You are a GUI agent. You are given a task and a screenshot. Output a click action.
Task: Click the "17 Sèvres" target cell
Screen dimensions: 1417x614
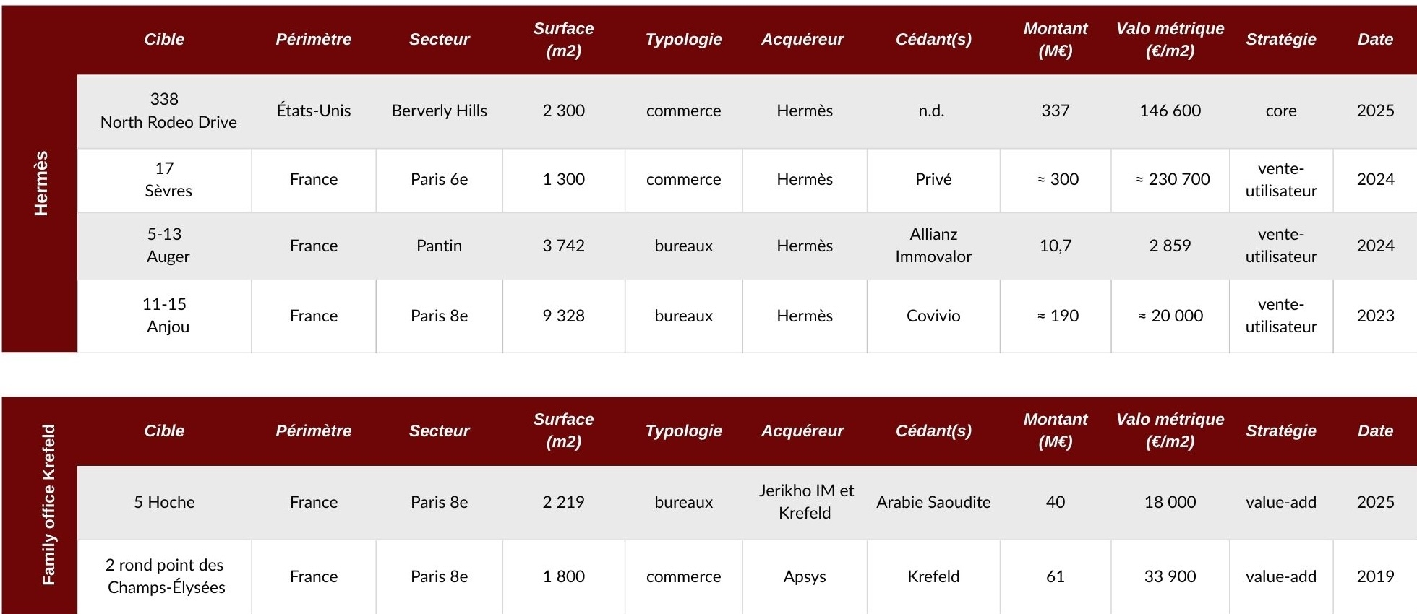click(x=168, y=179)
